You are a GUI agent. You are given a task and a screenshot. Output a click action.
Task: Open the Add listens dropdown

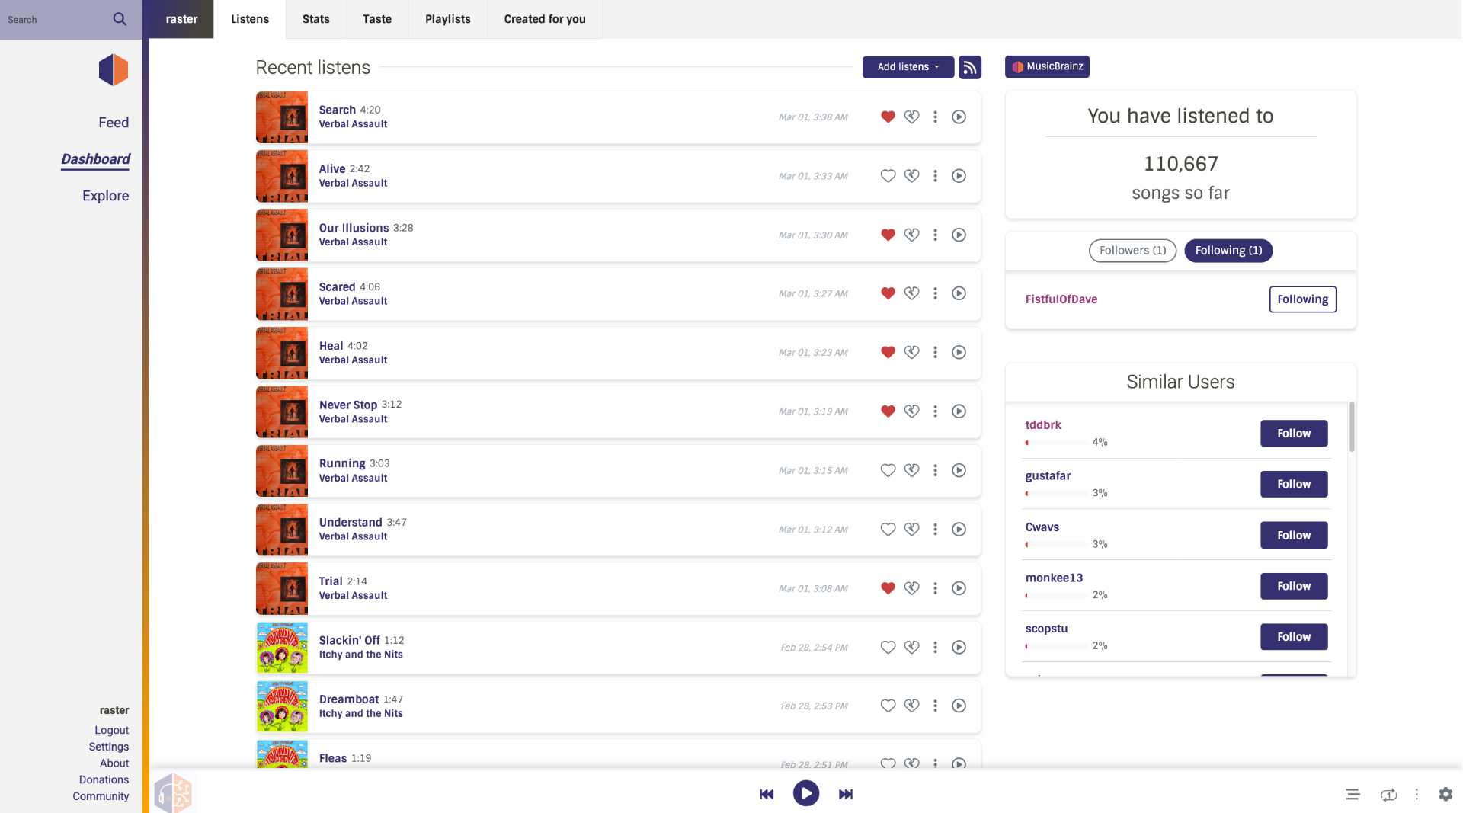[908, 67]
